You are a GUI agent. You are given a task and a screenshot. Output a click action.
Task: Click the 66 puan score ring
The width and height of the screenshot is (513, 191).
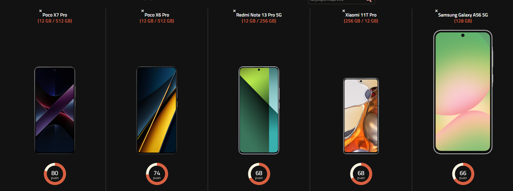pos(463,174)
